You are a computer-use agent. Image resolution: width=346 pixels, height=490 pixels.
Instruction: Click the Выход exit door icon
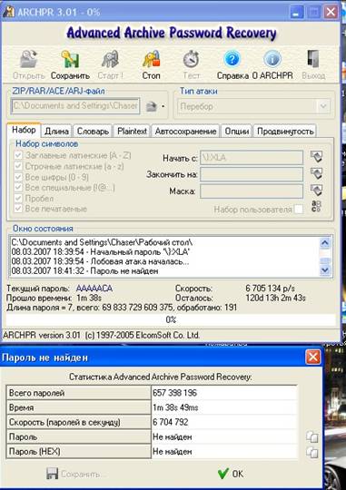point(313,59)
